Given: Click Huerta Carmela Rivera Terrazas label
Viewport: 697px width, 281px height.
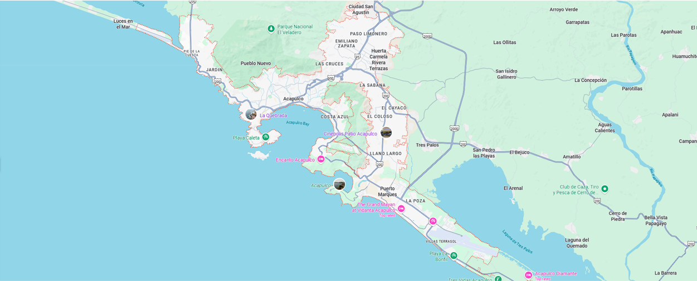Looking at the screenshot, I should 379,60.
